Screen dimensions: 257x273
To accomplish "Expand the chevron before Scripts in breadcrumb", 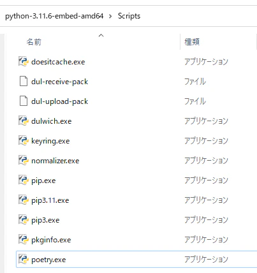I will point(110,16).
